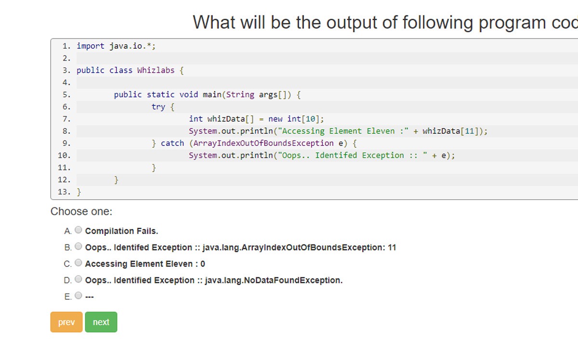Screen dimensions: 578x361
Task: Click the 'Accessing Element Eleven : 0' answer text
Action: tap(145, 264)
